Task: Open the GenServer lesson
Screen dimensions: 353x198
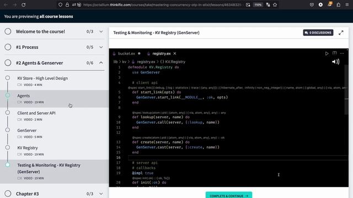Action: (x=27, y=130)
